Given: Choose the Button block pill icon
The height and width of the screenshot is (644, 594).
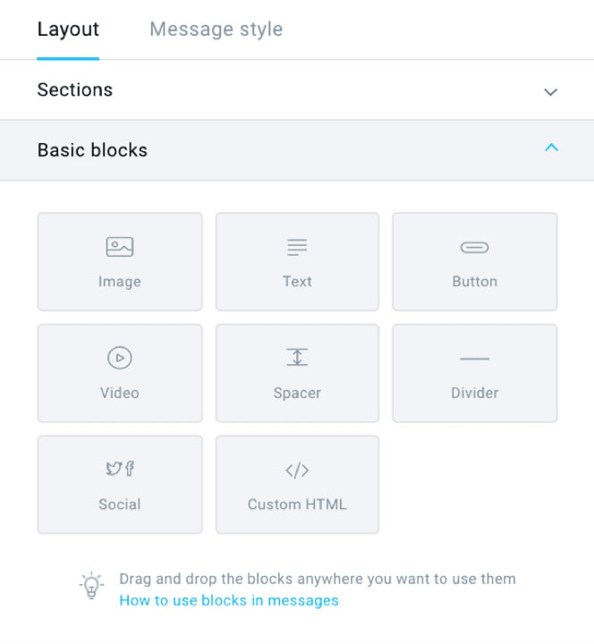Looking at the screenshot, I should (x=474, y=247).
